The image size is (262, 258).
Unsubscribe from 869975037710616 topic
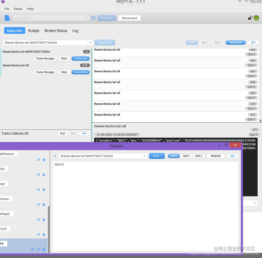80,58
